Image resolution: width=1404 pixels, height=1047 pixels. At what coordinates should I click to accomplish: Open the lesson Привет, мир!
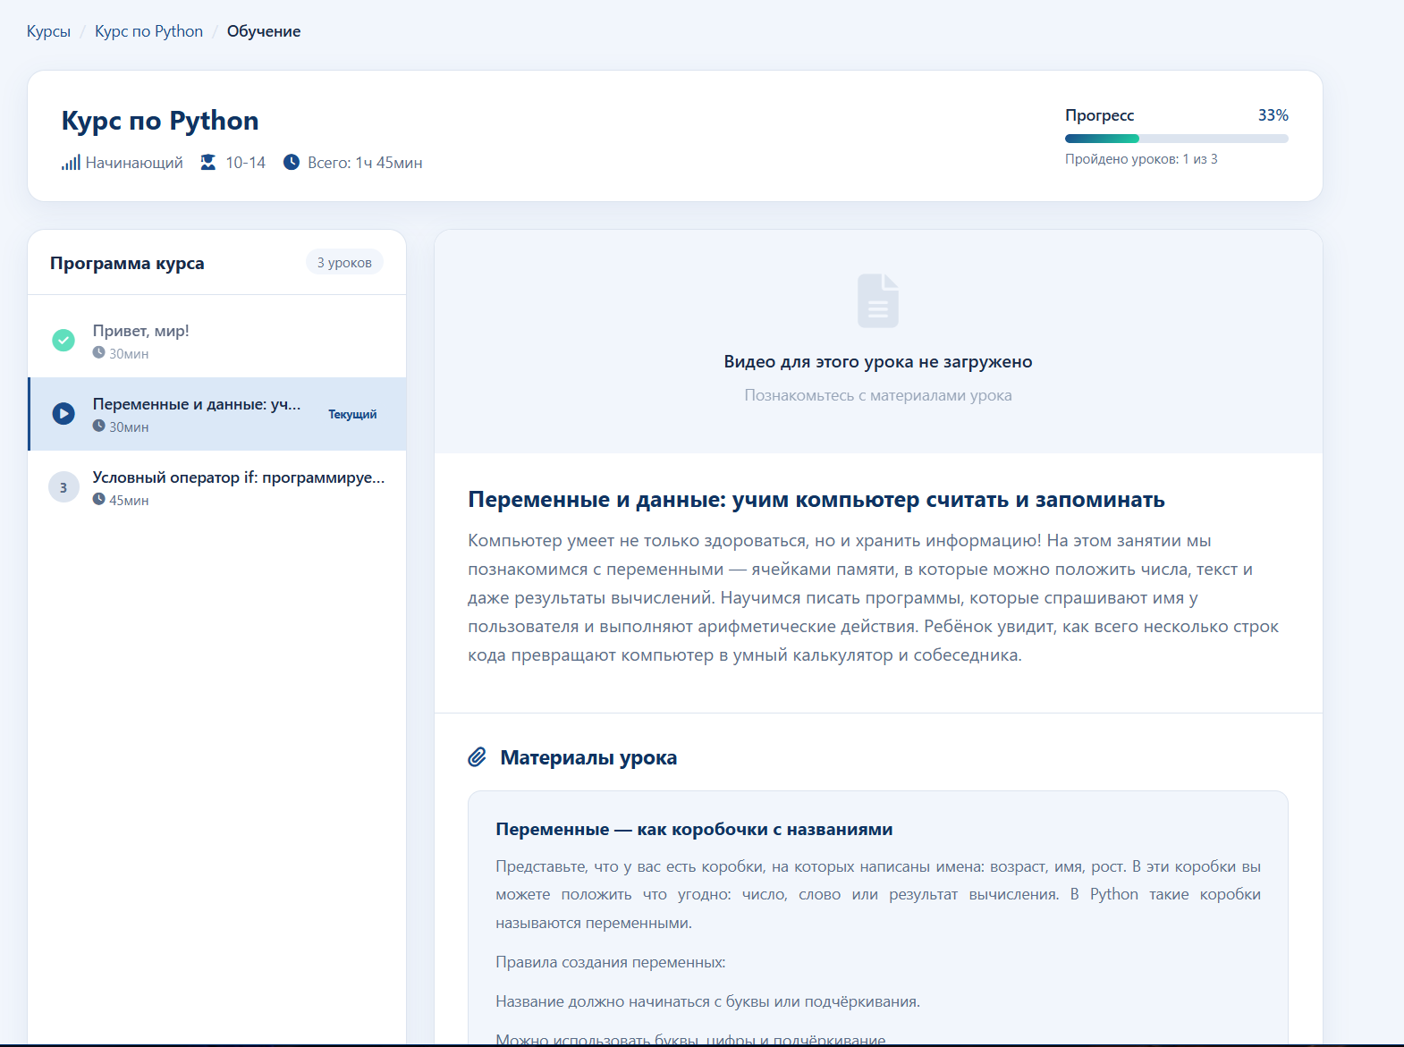tap(217, 341)
